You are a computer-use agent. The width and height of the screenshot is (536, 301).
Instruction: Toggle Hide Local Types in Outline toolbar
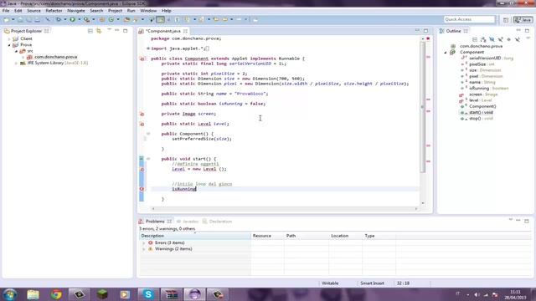point(518,39)
